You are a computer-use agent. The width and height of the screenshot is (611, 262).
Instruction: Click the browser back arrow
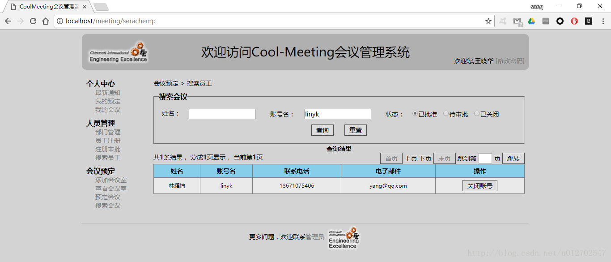coord(8,21)
